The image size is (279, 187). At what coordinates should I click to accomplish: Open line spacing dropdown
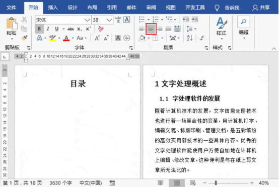tap(195, 29)
